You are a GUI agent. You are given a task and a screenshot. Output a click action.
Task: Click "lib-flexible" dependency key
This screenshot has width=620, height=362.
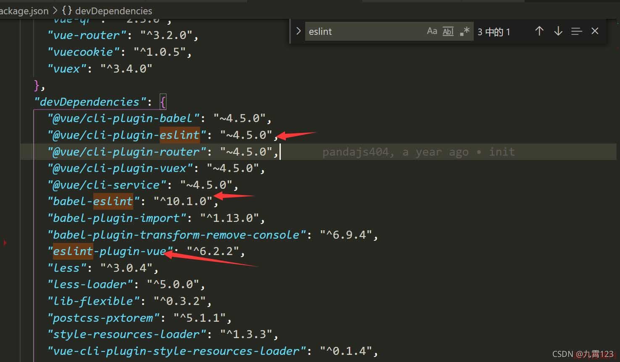point(96,301)
